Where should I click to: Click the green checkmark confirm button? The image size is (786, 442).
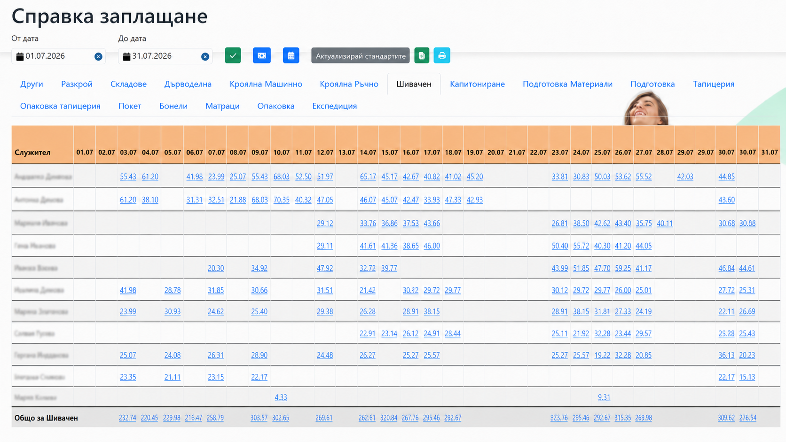coord(233,55)
